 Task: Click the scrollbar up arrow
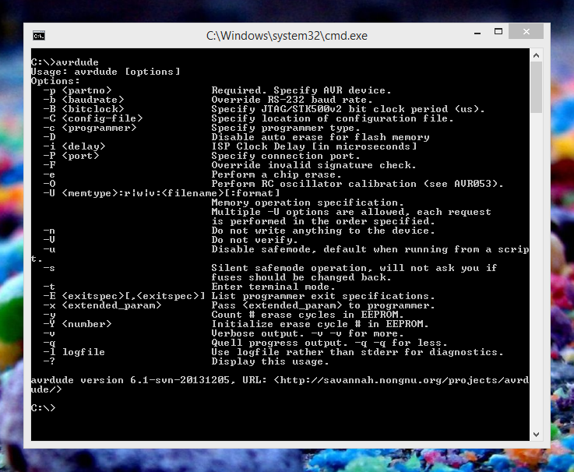pyautogui.click(x=536, y=56)
